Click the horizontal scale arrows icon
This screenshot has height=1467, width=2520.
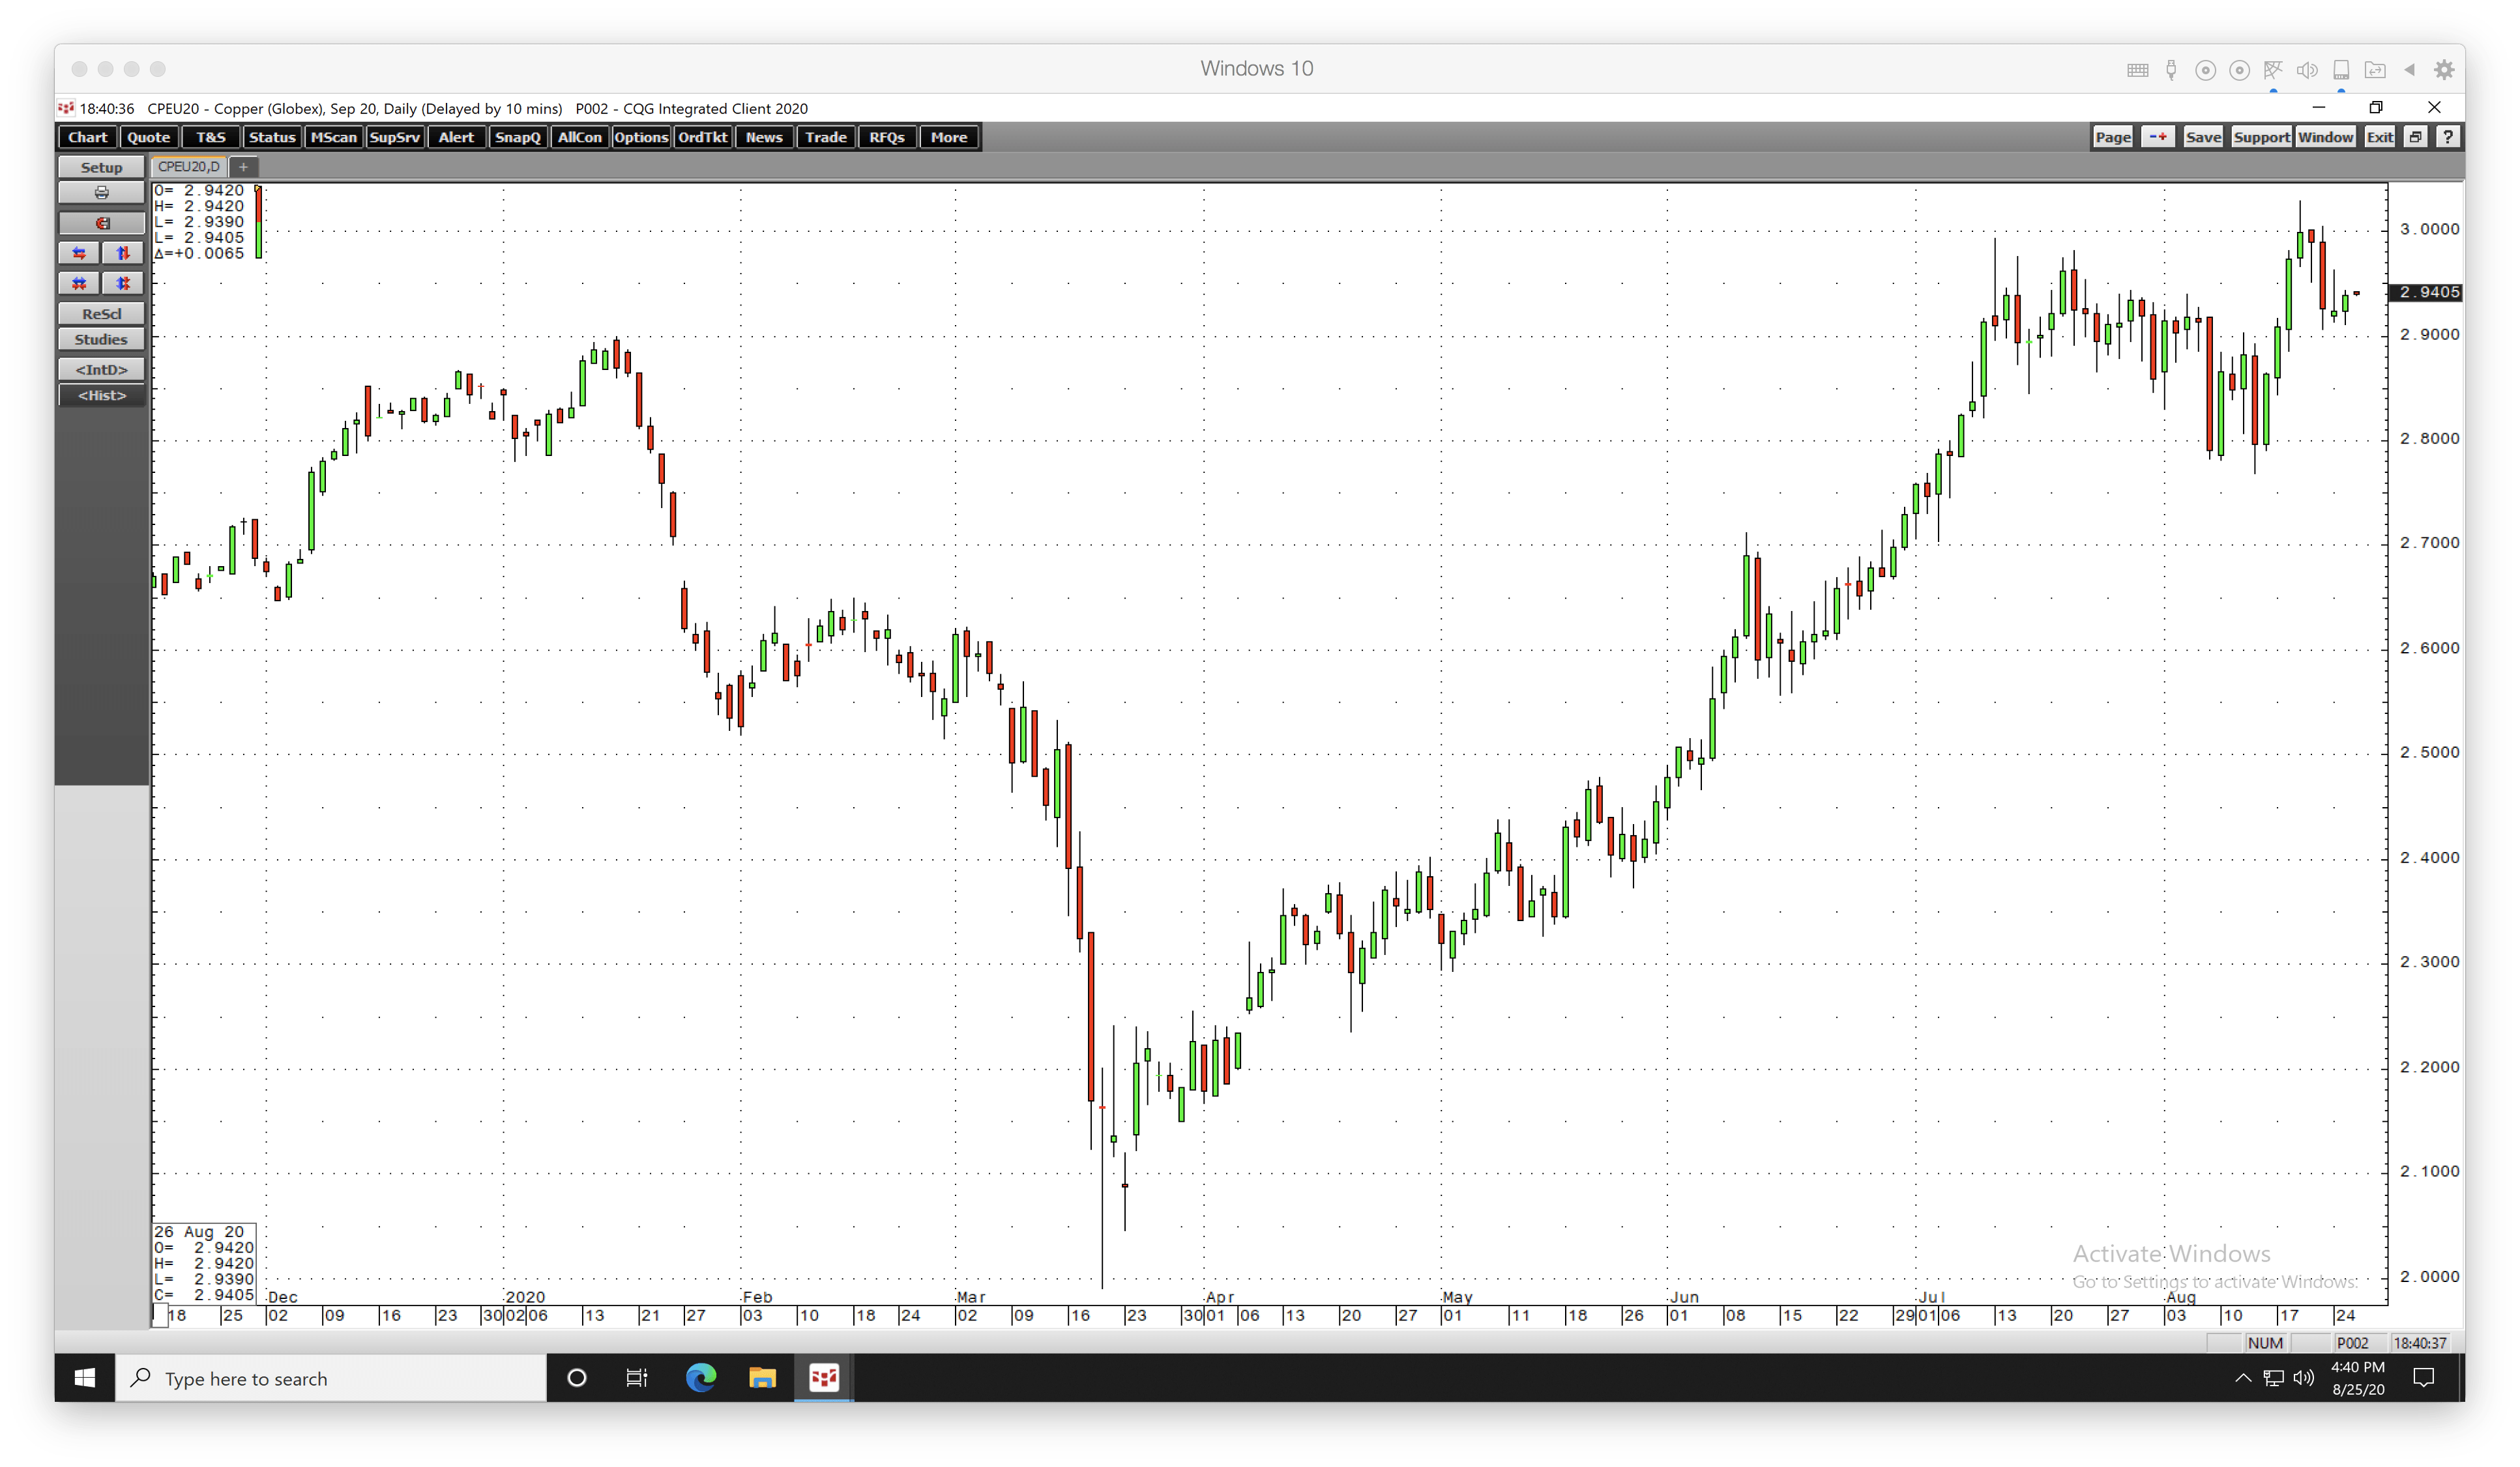pos(79,253)
